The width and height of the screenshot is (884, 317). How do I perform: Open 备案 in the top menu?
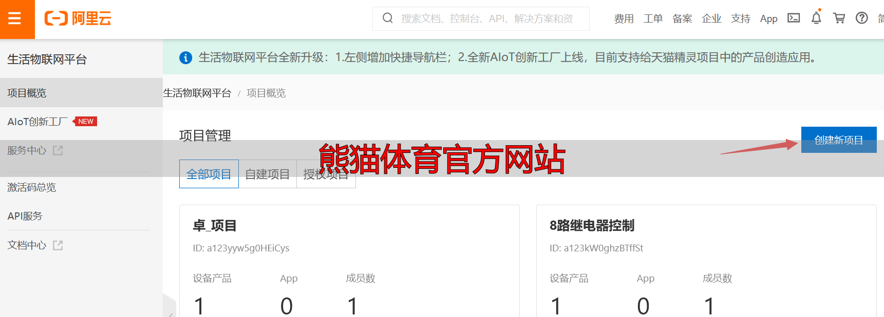[683, 19]
